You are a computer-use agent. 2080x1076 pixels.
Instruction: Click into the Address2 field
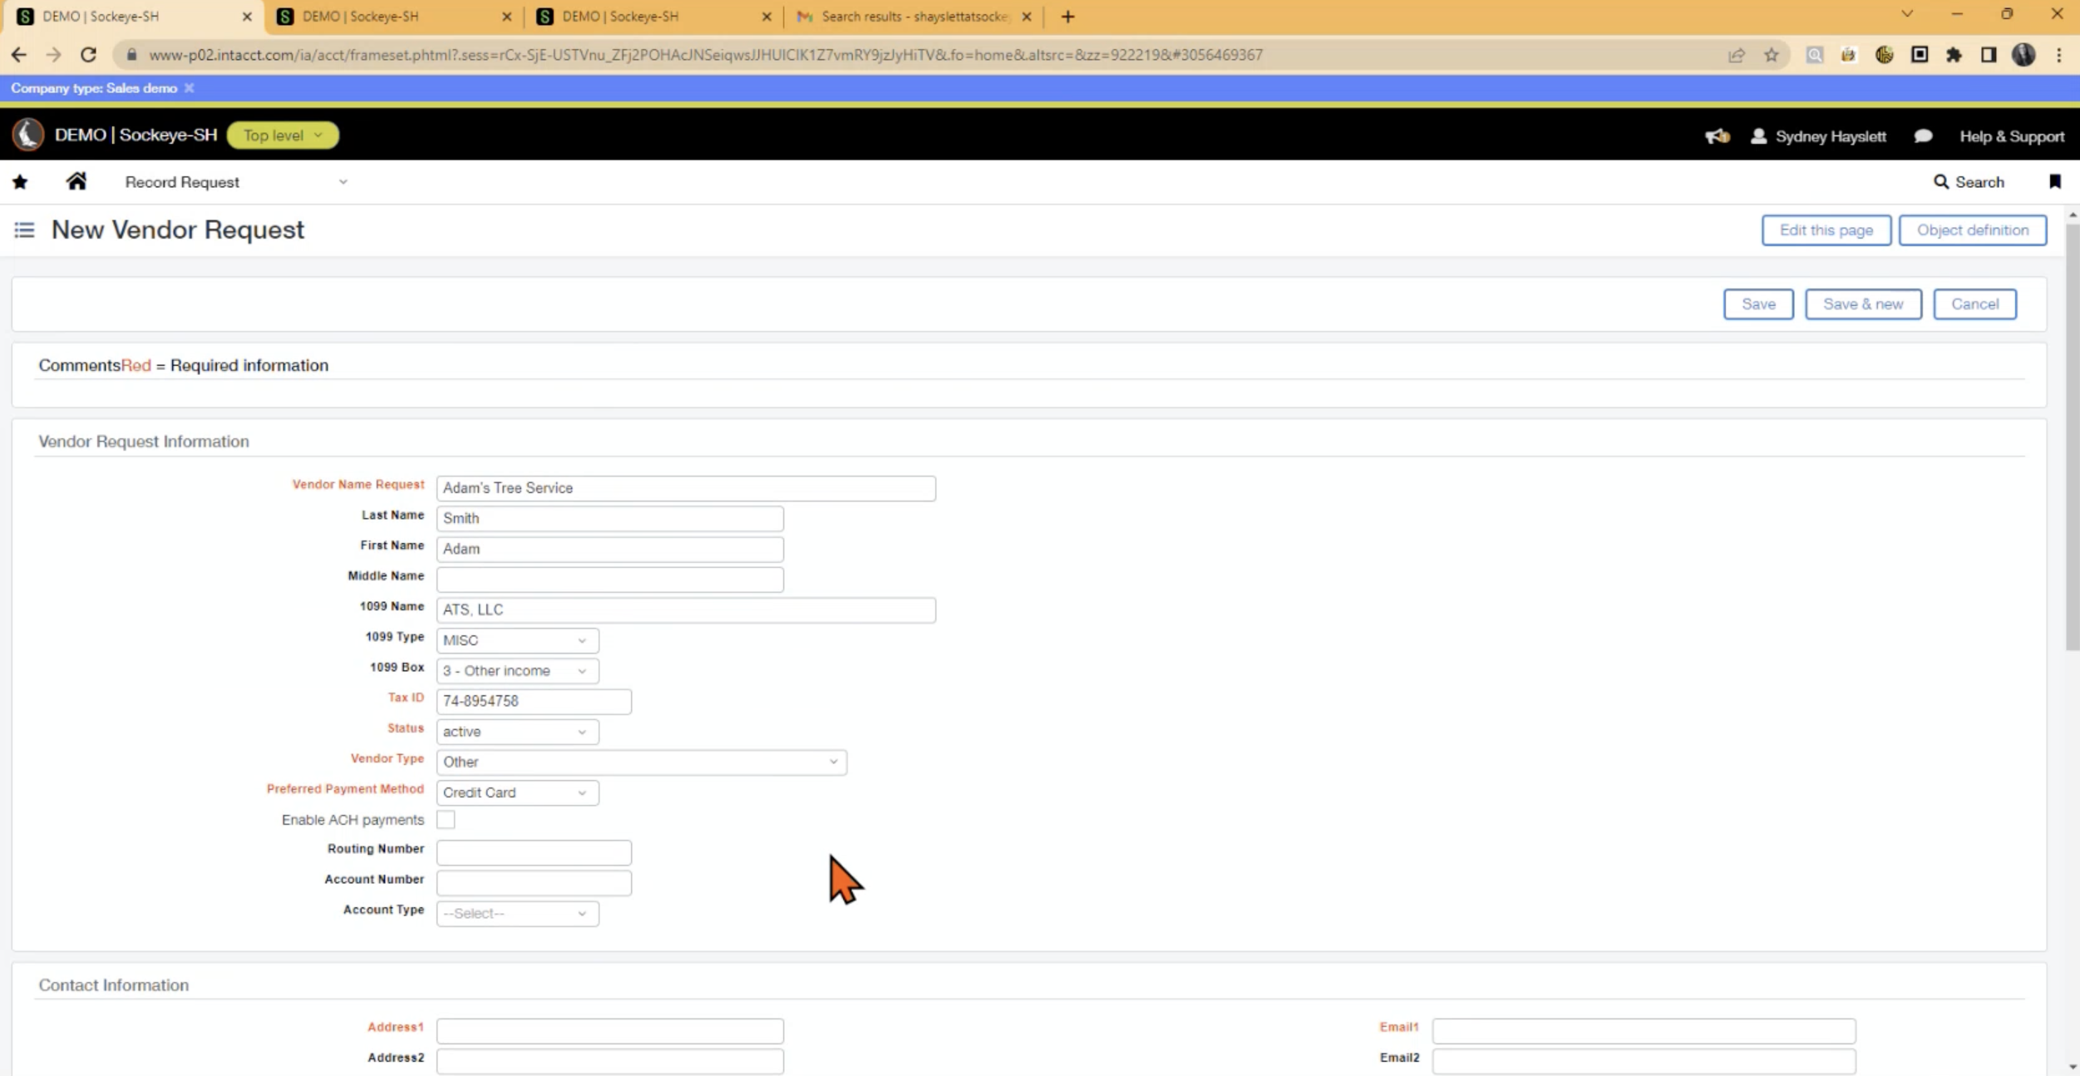tap(609, 1061)
